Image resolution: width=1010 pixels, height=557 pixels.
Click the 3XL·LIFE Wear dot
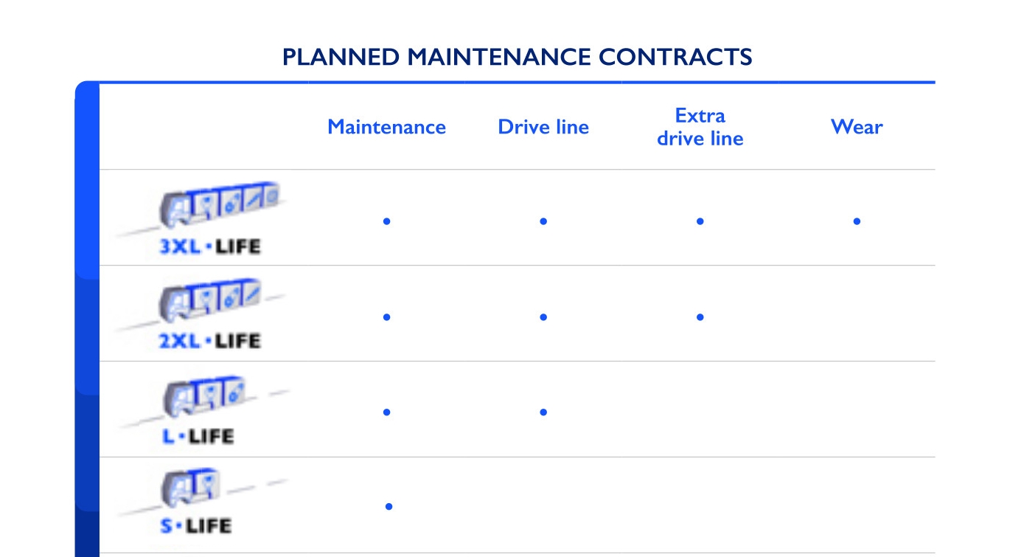[857, 221]
